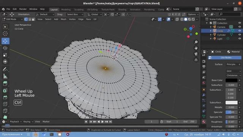Open the Render menu
The height and width of the screenshot is (137, 243).
click(x=23, y=9)
